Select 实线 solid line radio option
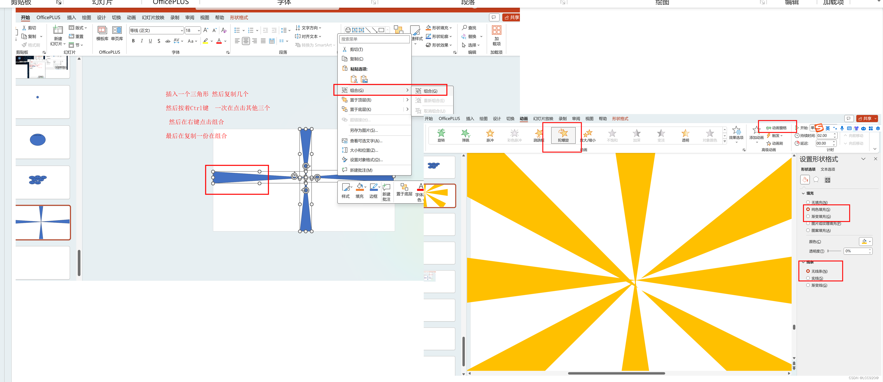This screenshot has height=382, width=883. click(x=808, y=278)
